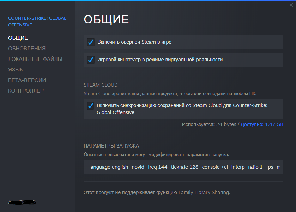Click inside the launch options input field
296x212 pixels.
183,167
